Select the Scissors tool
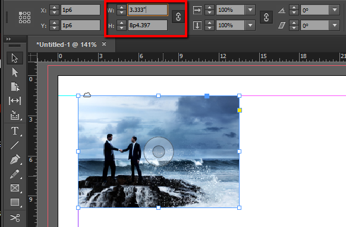Screen dimensions: 346x227 15,218
